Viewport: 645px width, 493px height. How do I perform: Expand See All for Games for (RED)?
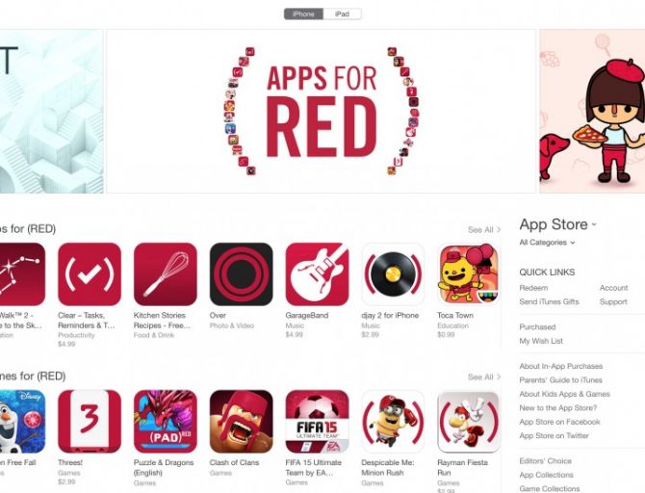[484, 376]
